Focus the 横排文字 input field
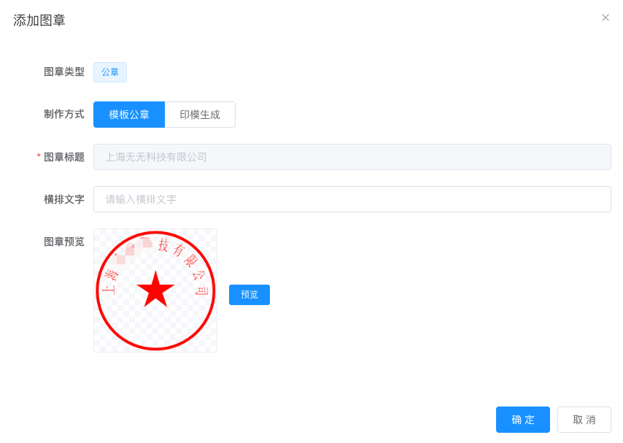The width and height of the screenshot is (623, 443). pyautogui.click(x=352, y=199)
